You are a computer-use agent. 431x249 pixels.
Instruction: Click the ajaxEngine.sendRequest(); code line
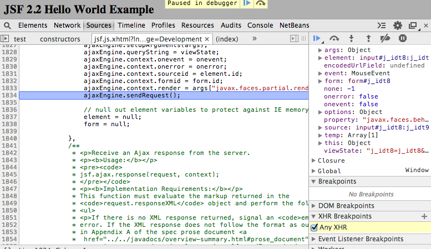(132, 95)
